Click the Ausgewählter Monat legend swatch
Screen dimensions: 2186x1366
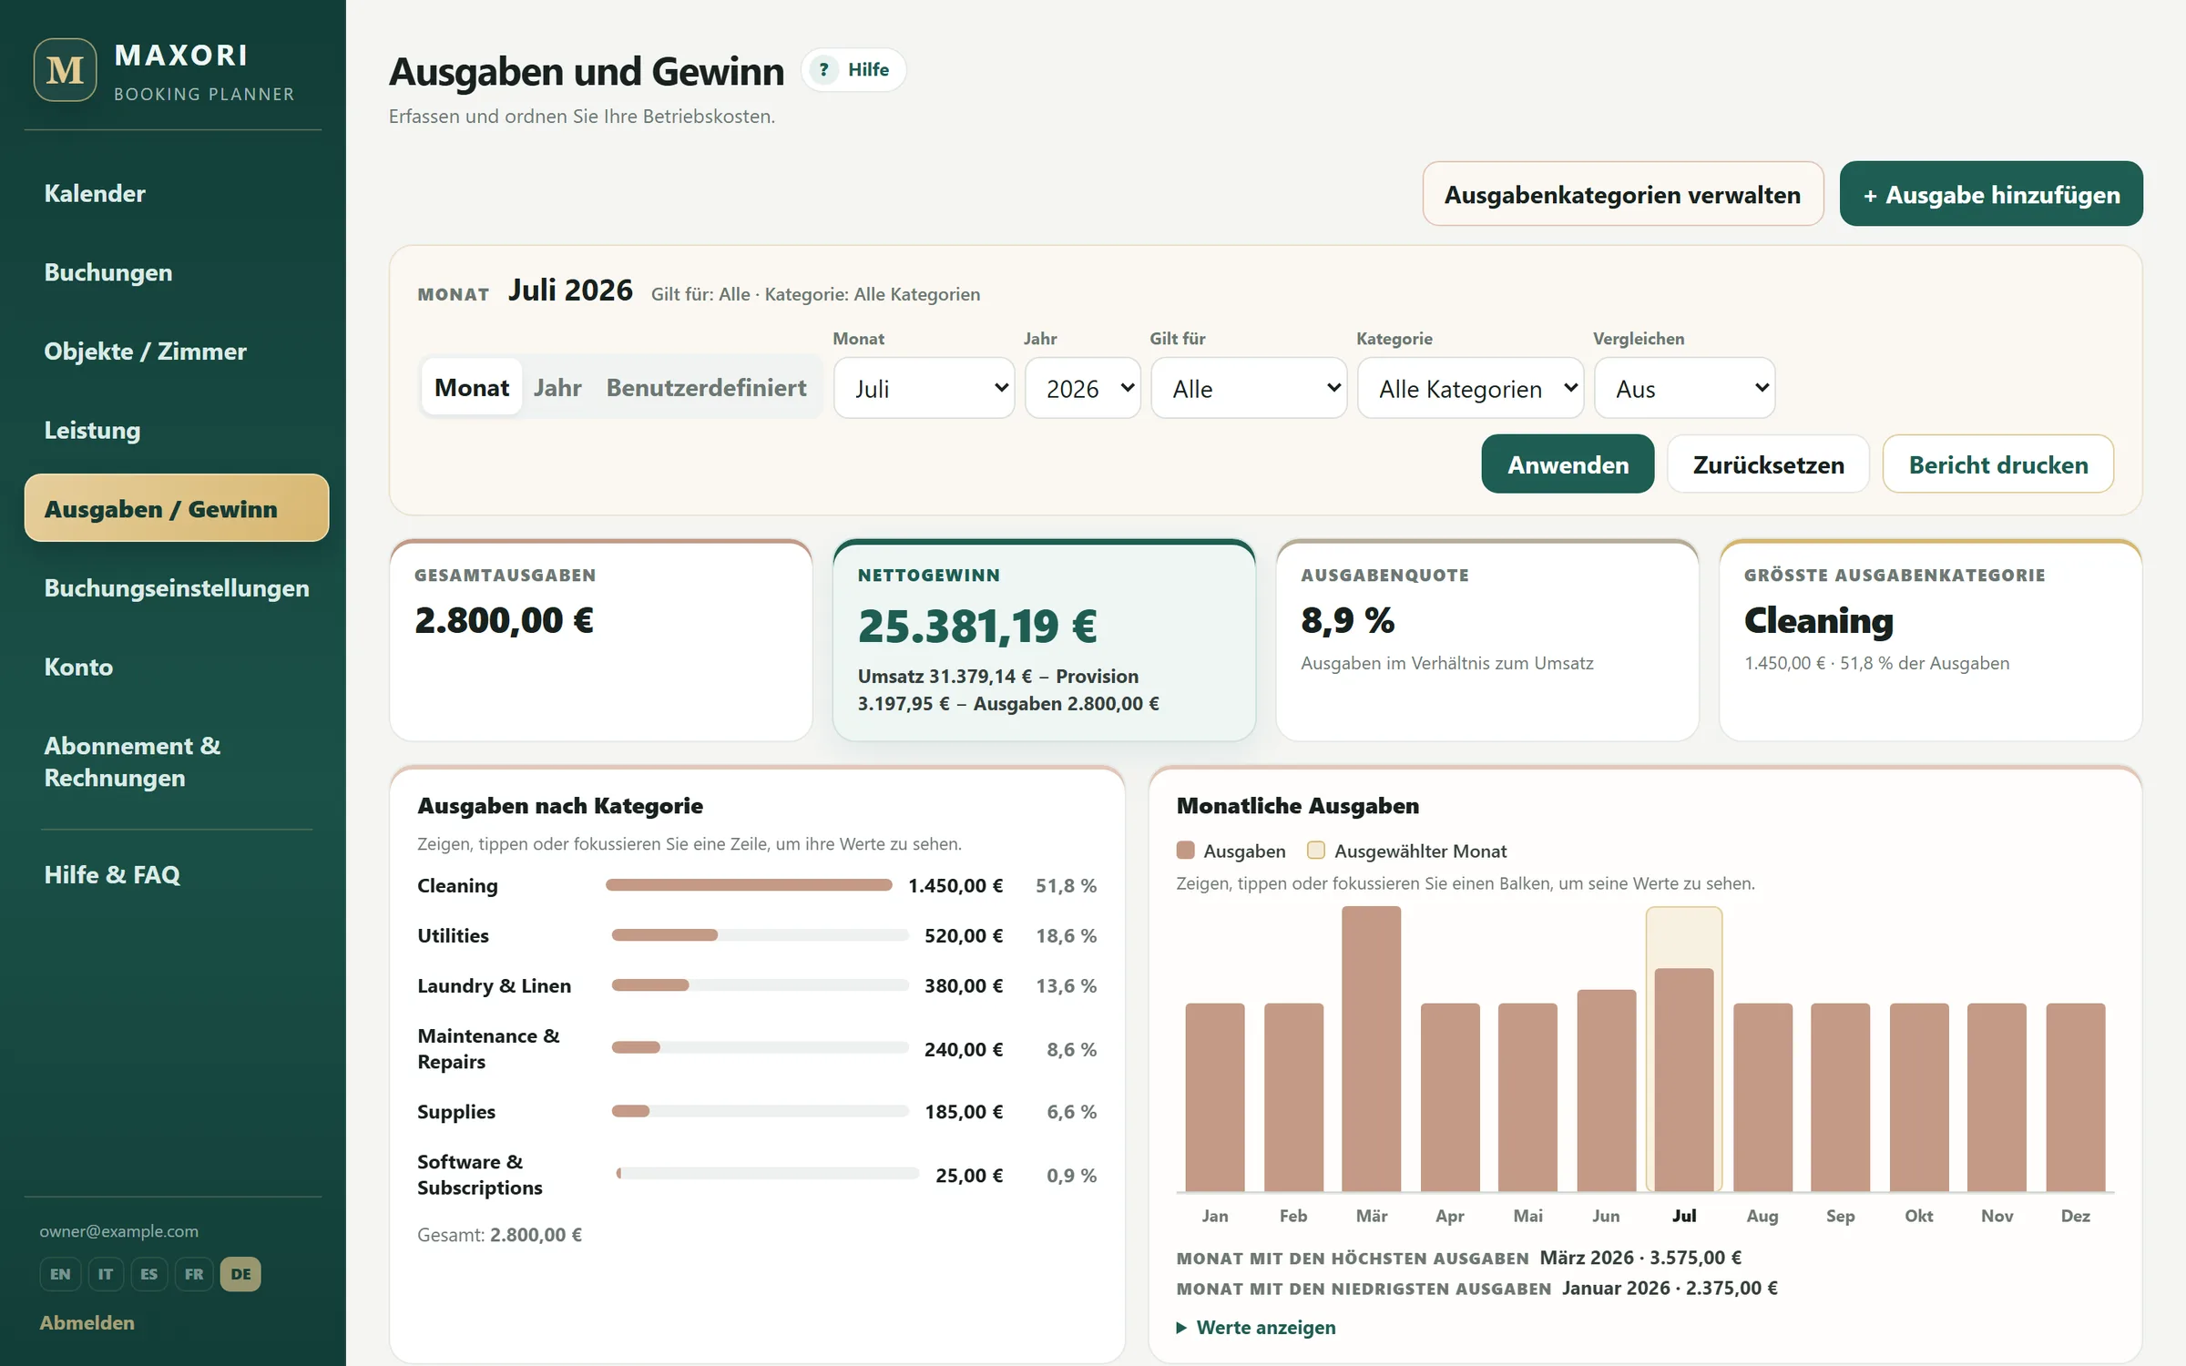1316,851
